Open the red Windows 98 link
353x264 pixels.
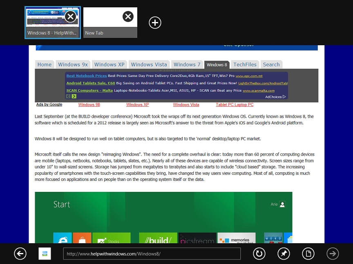click(x=89, y=105)
